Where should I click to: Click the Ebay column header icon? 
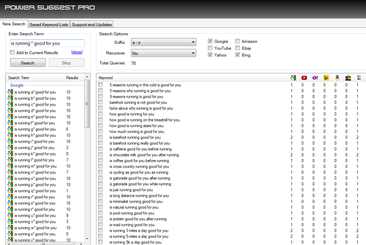(348, 78)
